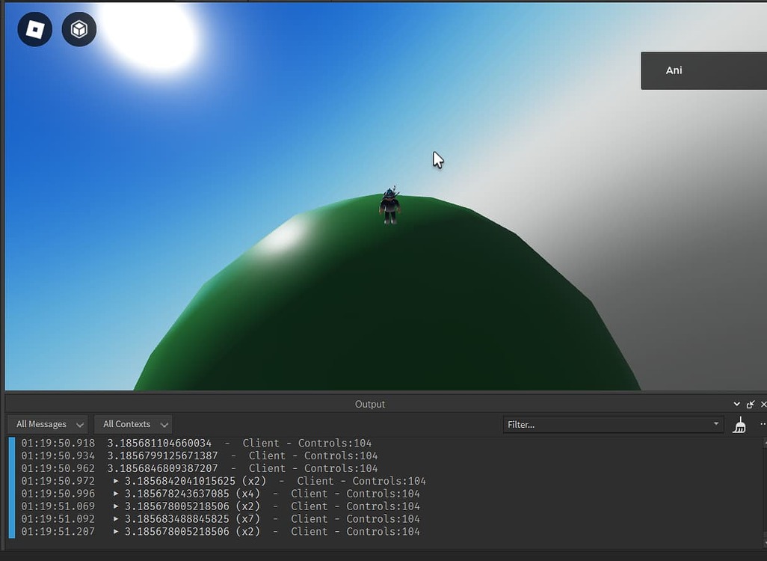767x561 pixels.
Task: Expand the (x7) log group at 01:19:51.092
Action: (x=116, y=518)
